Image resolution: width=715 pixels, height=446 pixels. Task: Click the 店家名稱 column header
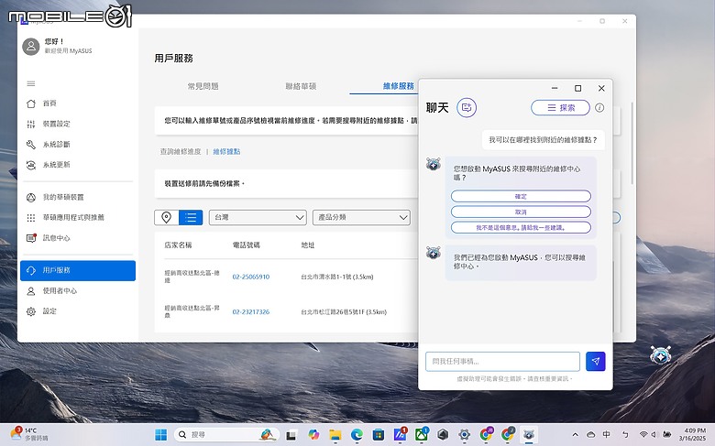click(178, 245)
